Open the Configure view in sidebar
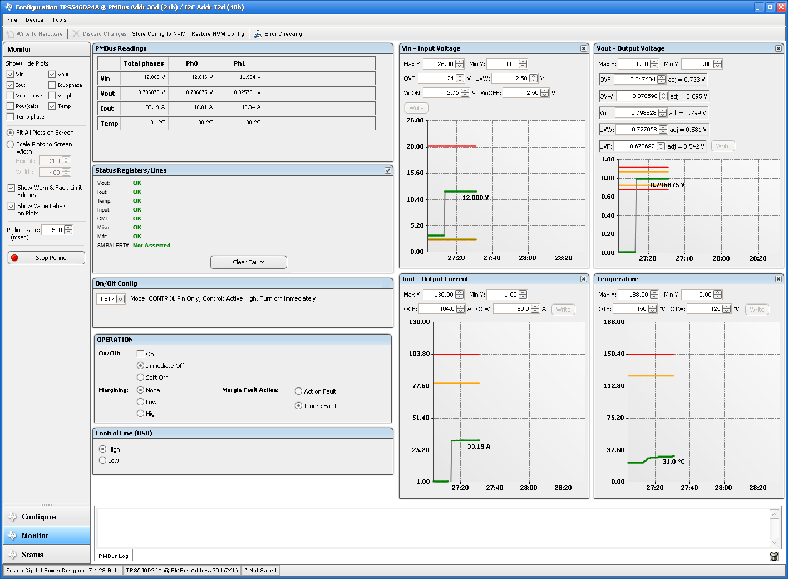 tap(38, 517)
